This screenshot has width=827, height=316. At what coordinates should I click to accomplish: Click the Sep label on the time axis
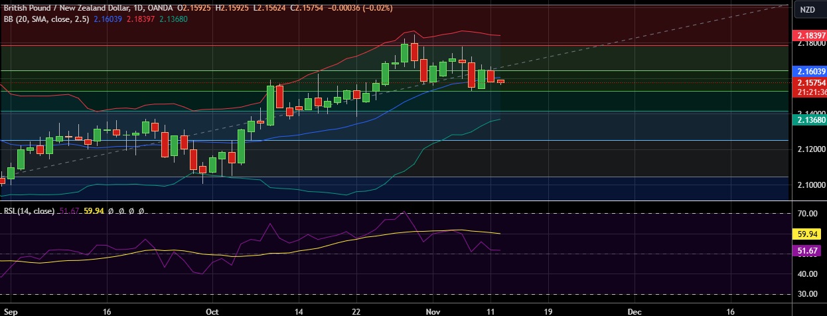pos(9,311)
